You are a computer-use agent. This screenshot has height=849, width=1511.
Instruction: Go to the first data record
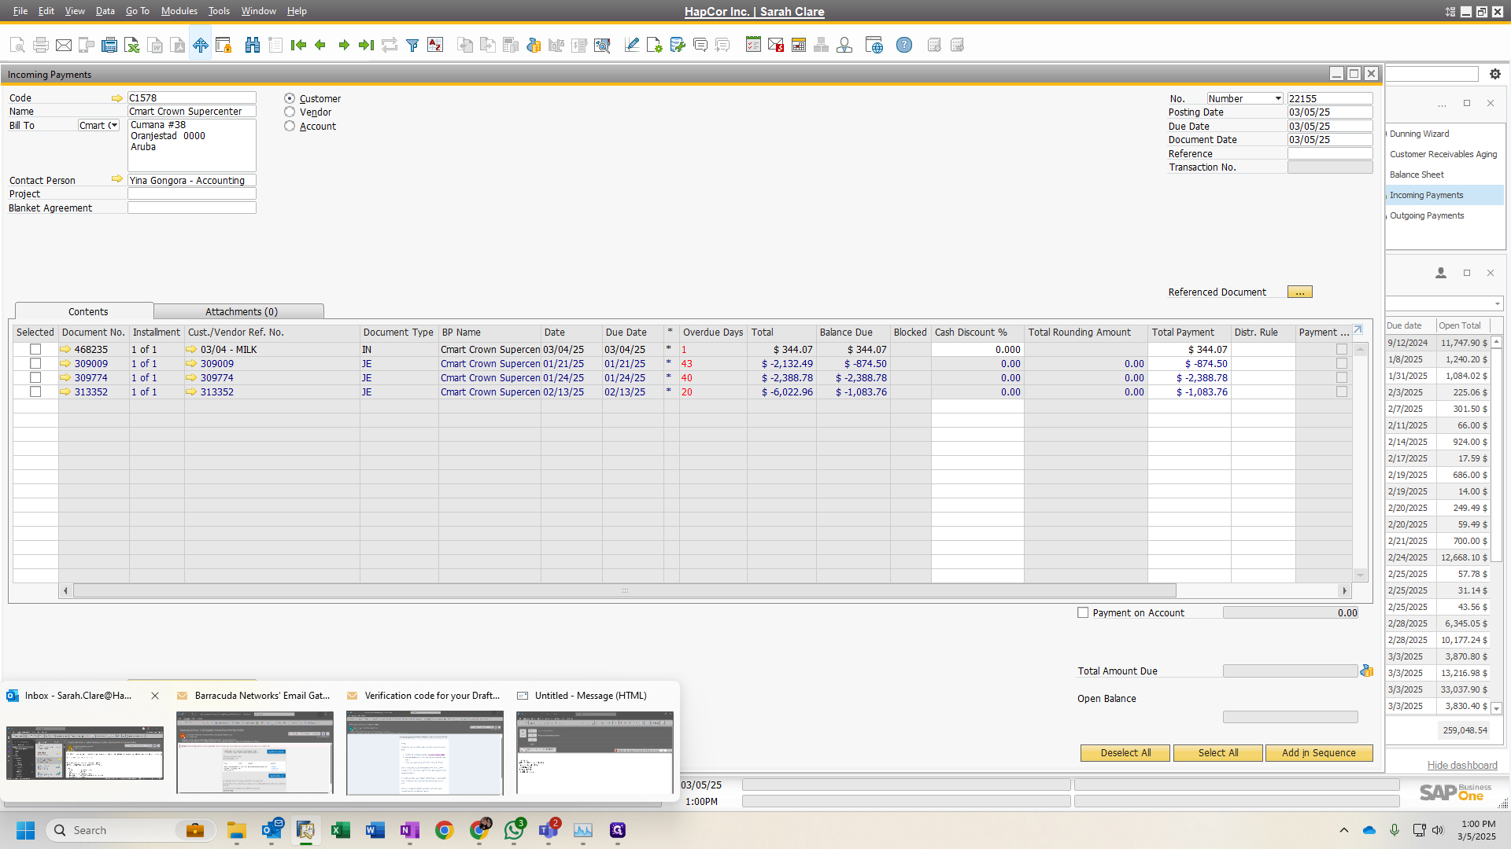click(298, 45)
